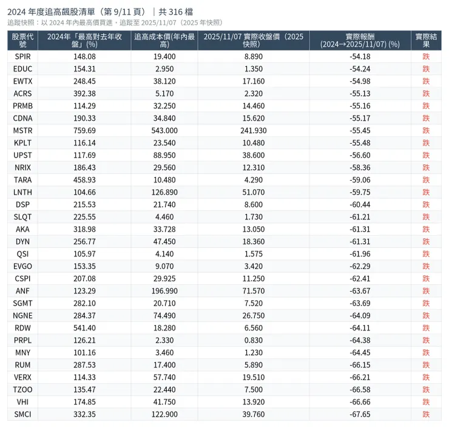Click the 2024年「最高對去年收盤」column header
The height and width of the screenshot is (428, 449).
(84, 41)
